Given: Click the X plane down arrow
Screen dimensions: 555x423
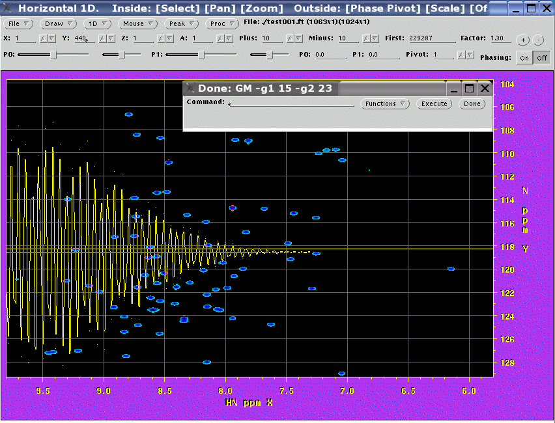Looking at the screenshot, I should pos(51,38).
